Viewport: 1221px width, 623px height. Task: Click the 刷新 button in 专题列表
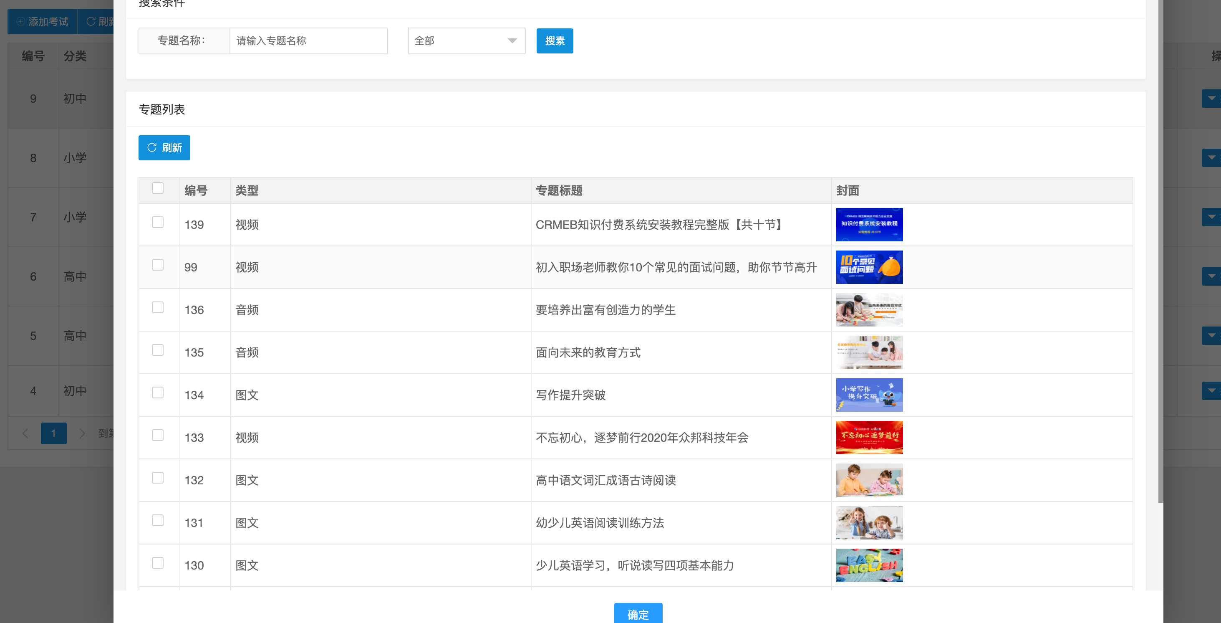pos(164,147)
